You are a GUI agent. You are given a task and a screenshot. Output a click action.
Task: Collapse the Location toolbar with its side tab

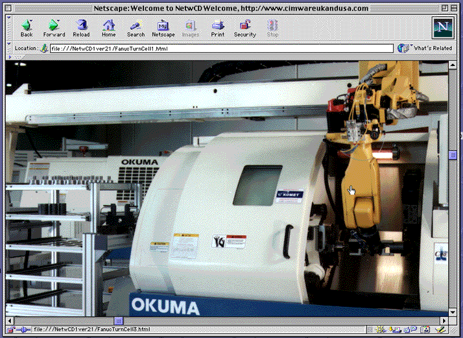tap(8, 48)
